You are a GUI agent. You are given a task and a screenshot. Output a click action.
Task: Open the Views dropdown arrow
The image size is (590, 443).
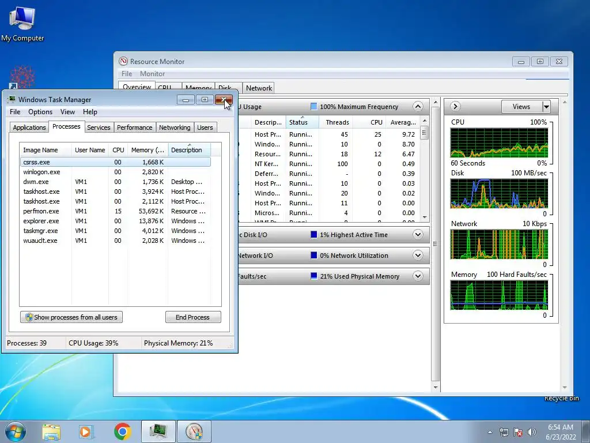tap(546, 107)
